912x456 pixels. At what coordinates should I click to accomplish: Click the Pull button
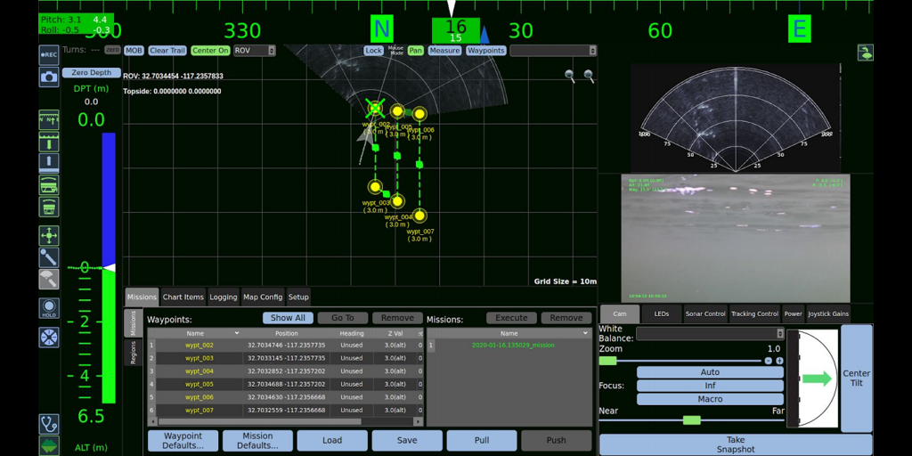[x=482, y=440]
